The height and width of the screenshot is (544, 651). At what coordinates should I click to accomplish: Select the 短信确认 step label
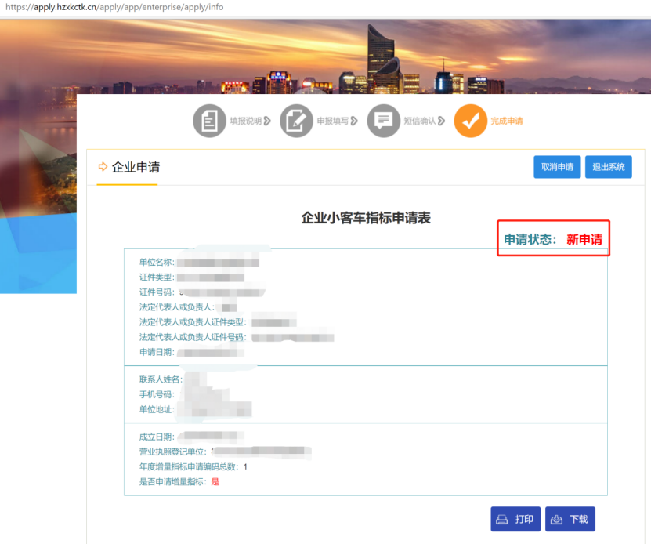pyautogui.click(x=419, y=121)
